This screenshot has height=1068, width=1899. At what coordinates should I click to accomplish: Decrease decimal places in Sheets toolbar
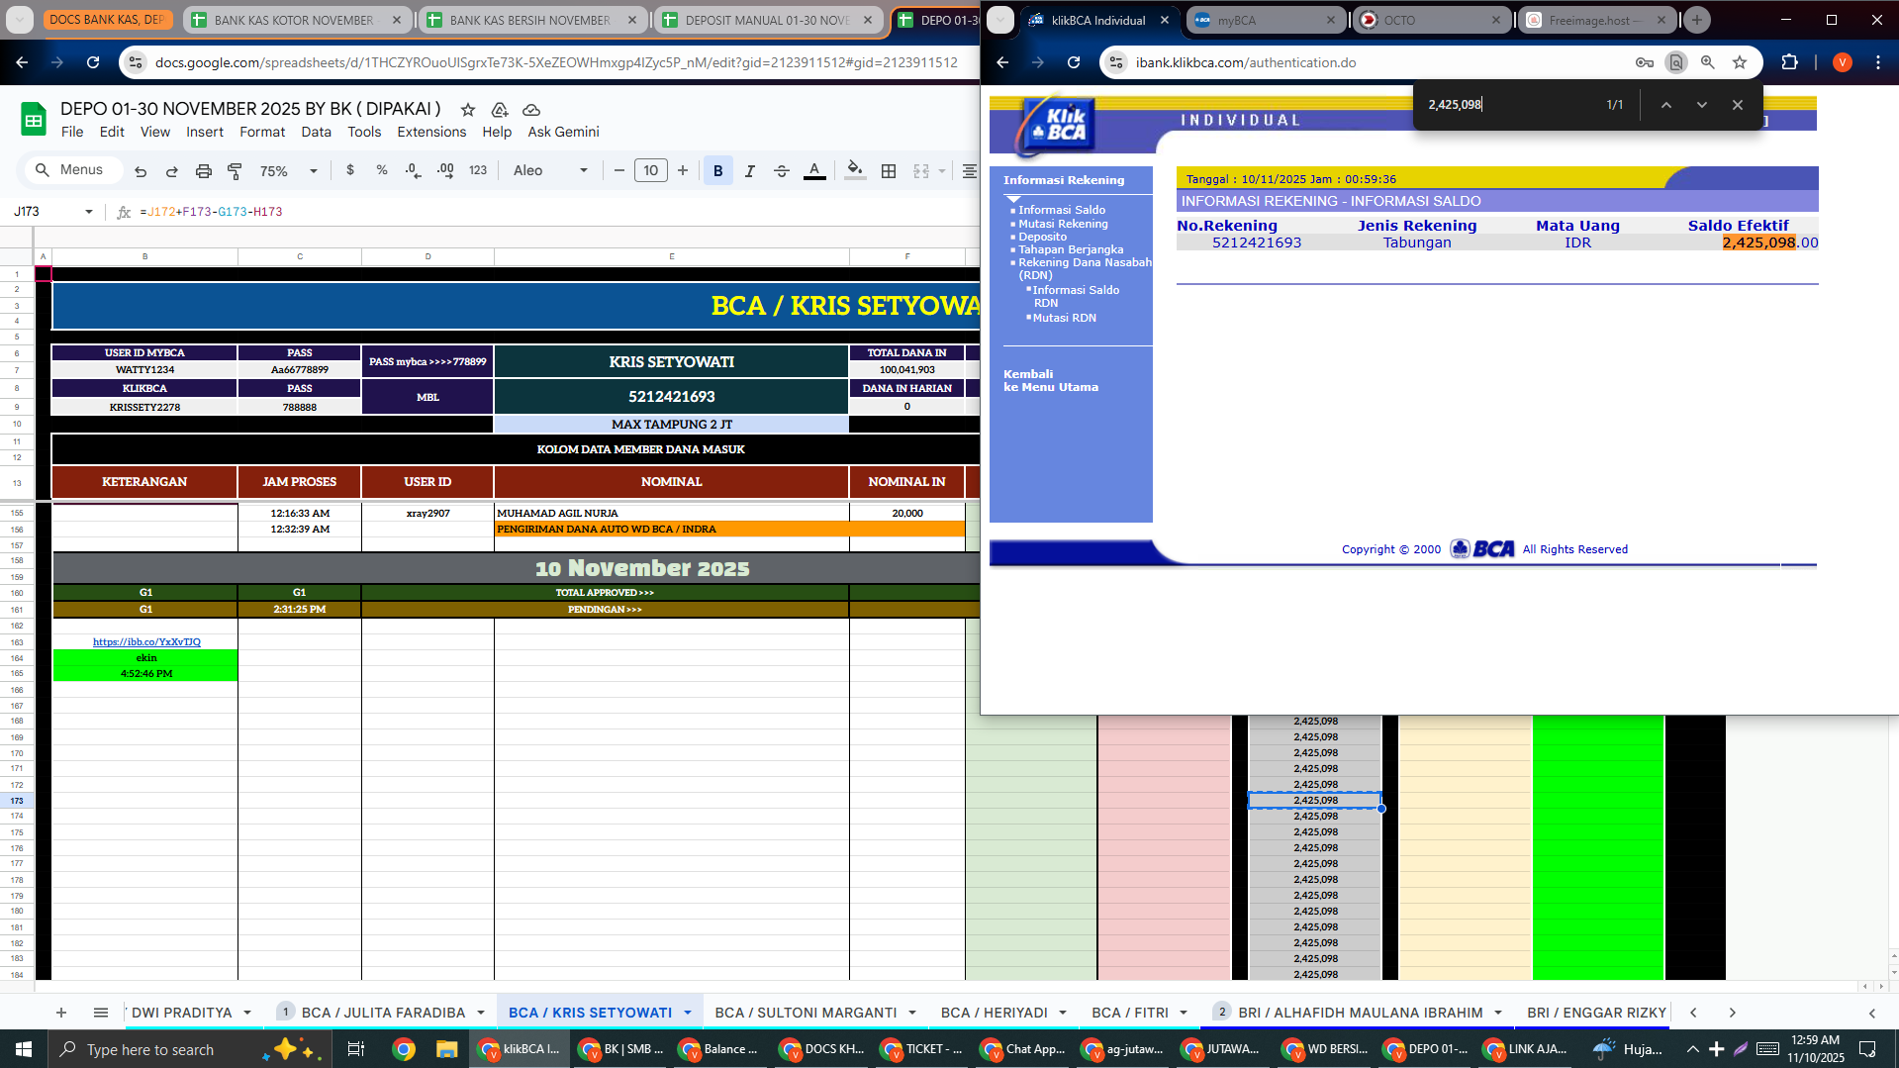click(x=413, y=170)
